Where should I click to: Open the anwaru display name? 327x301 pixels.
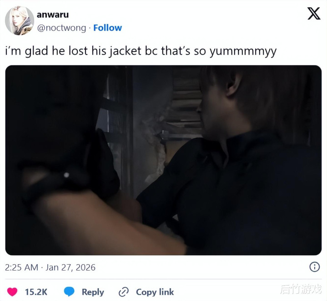tap(53, 15)
